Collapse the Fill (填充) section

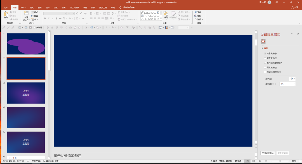262,48
